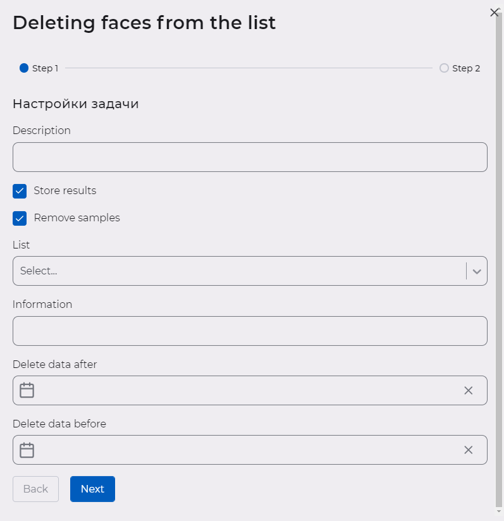Click the disabled Back button

(35, 489)
